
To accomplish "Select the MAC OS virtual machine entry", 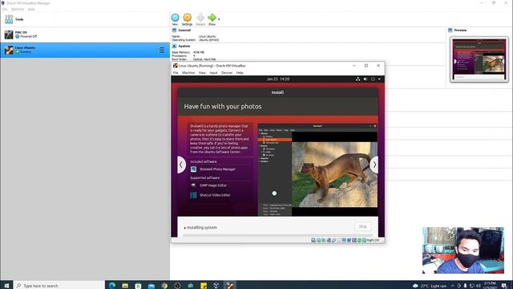I will (85, 35).
